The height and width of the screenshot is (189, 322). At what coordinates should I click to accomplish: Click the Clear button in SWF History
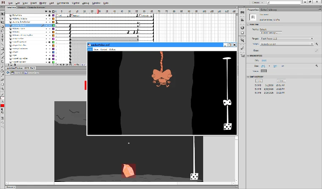[281, 81]
